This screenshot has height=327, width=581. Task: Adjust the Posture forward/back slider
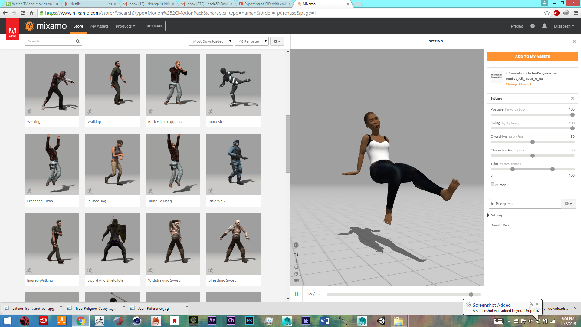click(572, 115)
